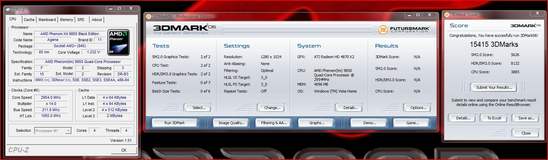Click Submit Your Results... button

pyautogui.click(x=494, y=87)
